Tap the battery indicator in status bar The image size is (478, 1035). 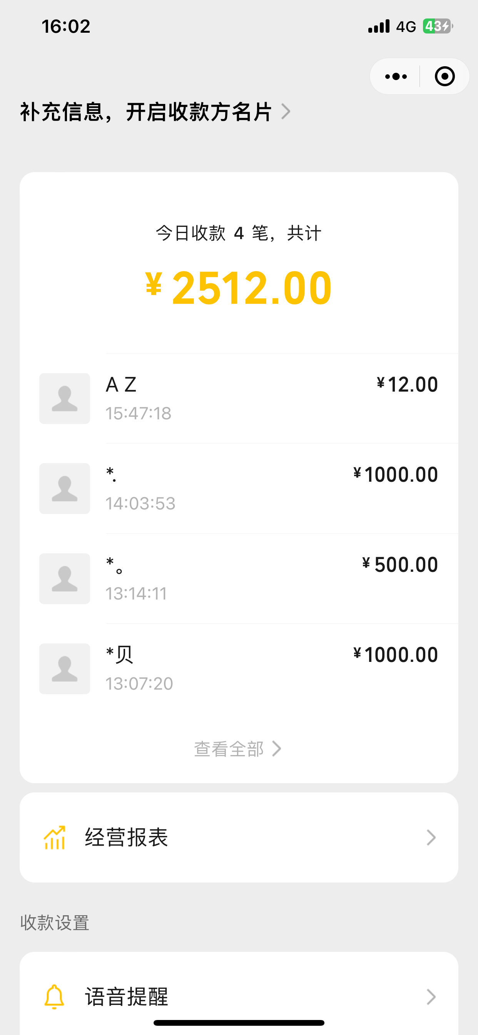[x=437, y=27]
